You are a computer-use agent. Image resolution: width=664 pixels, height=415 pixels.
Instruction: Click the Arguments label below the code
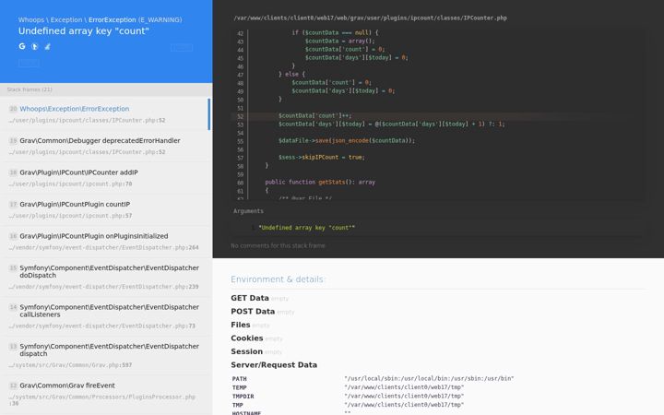[x=248, y=211]
